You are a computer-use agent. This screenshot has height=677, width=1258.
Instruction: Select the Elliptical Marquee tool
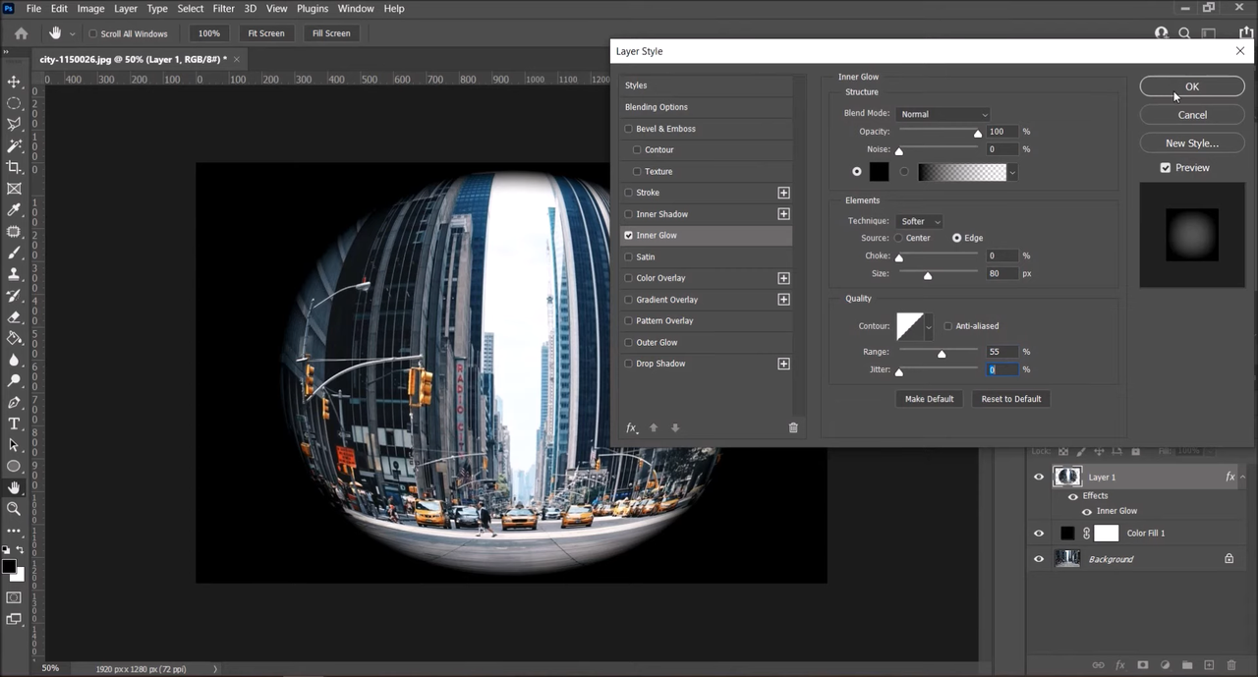[14, 103]
